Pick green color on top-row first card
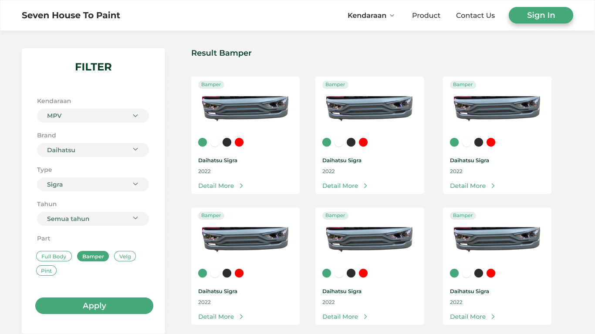 pyautogui.click(x=203, y=142)
